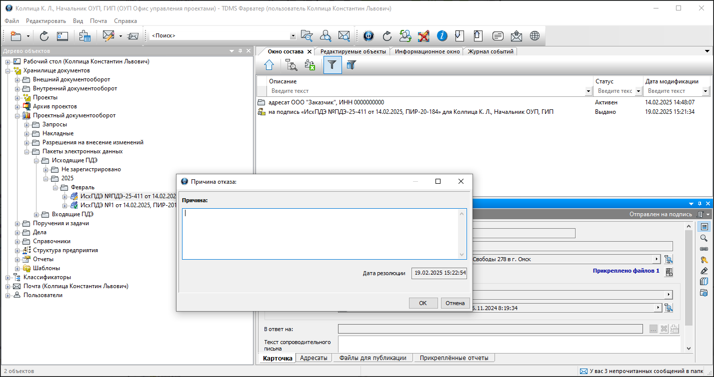Click the 'Дата резолюции' date field
The width and height of the screenshot is (714, 377).
pos(439,273)
